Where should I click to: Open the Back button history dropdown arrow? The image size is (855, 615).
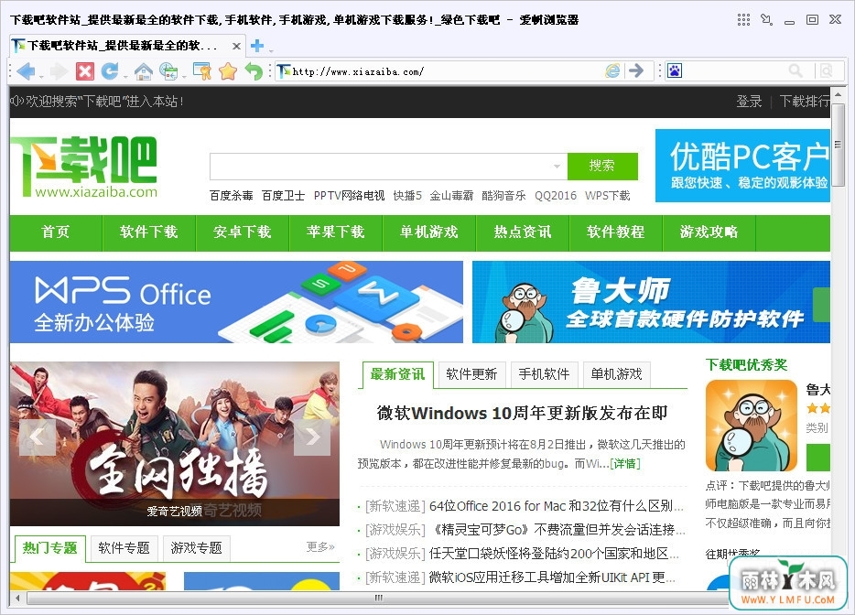click(x=41, y=76)
